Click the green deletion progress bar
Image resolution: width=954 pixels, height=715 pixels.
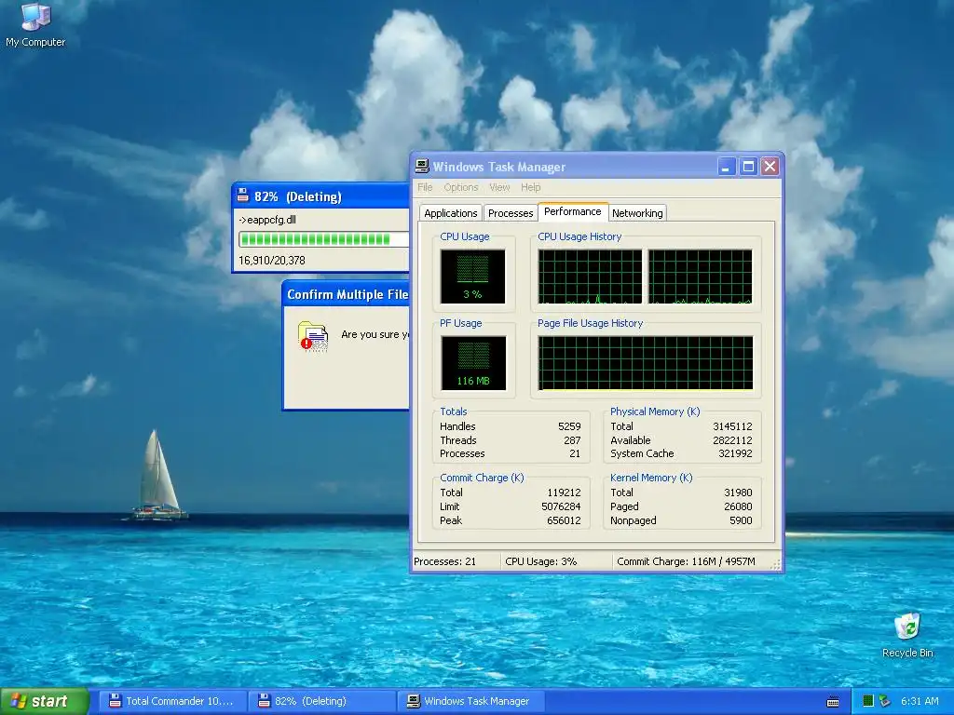pos(323,239)
